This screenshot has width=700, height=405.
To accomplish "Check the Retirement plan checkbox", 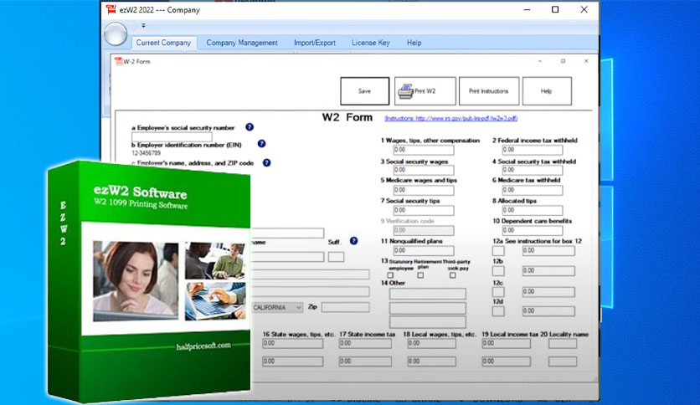I will tap(420, 275).
